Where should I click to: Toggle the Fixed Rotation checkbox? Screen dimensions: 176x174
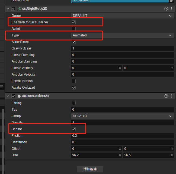[73, 81]
